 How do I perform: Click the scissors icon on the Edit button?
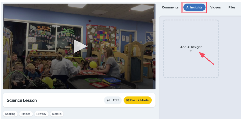pos(108,100)
